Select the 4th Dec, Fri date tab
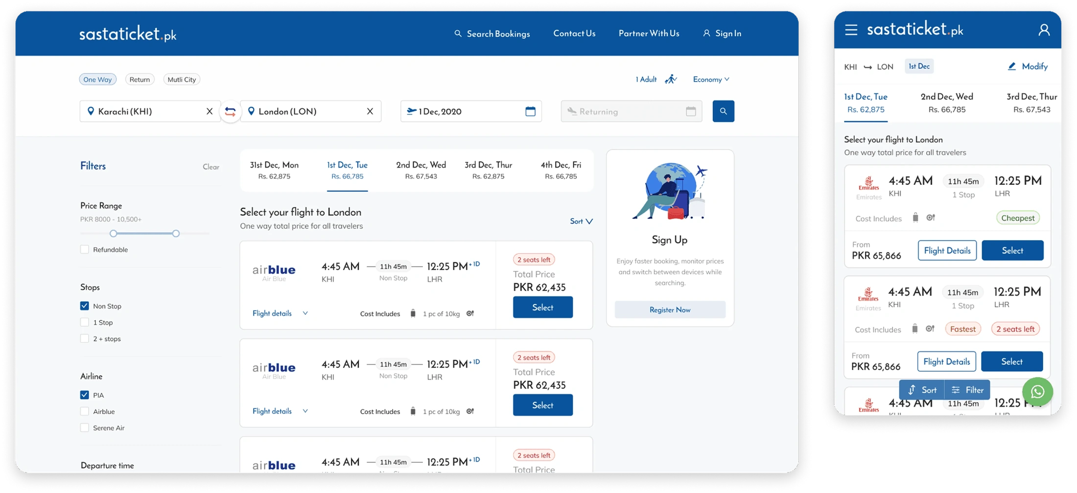 click(x=561, y=170)
